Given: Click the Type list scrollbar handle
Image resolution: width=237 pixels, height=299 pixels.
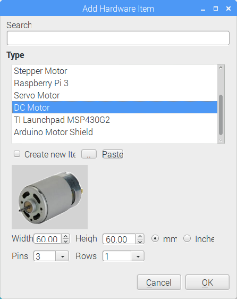Looking at the screenshot, I should tap(221, 115).
